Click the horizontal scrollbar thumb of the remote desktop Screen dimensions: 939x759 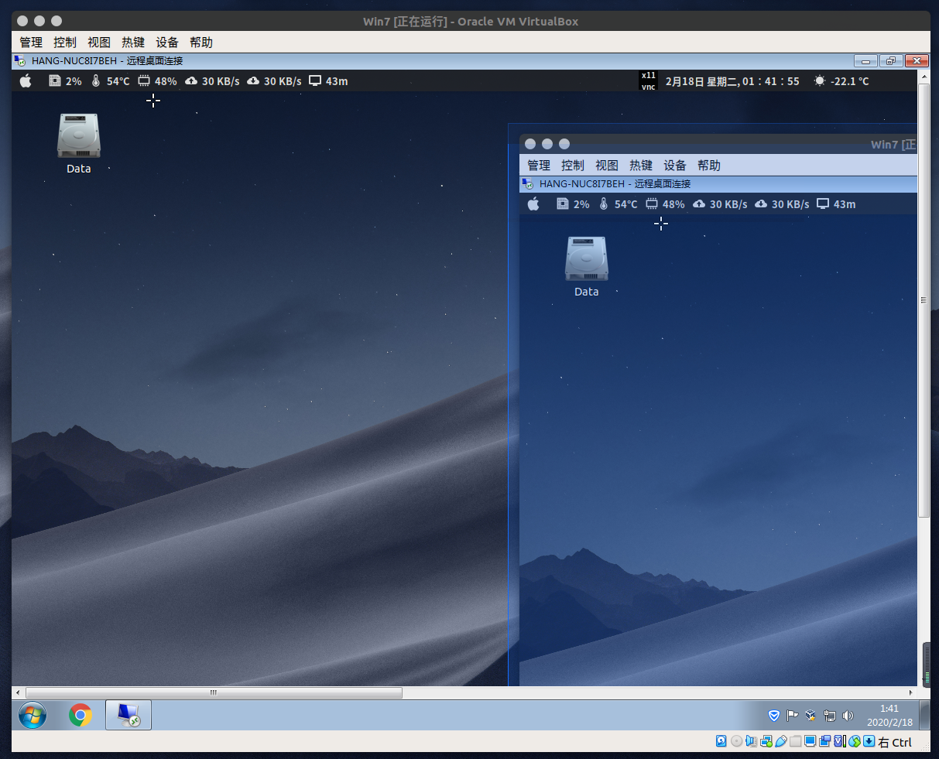tap(214, 692)
